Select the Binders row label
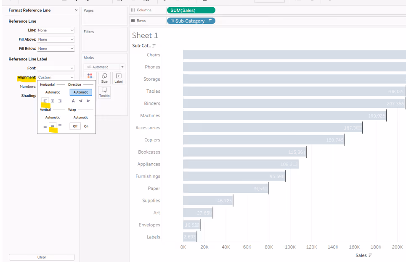Viewport: 406px width, 262px height. pos(152,103)
